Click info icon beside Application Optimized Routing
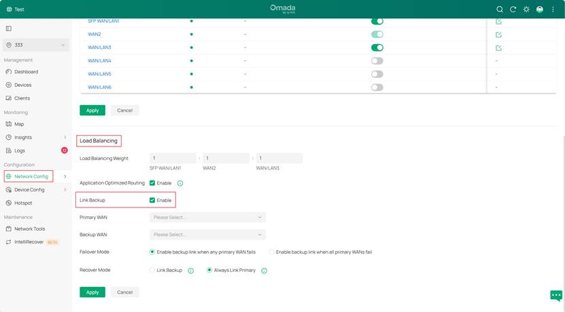This screenshot has height=312, width=565. [180, 183]
